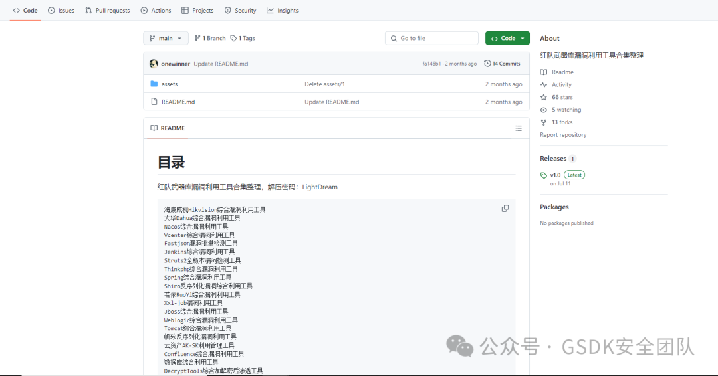Click the shield icon on Security tab
Image resolution: width=718 pixels, height=376 pixels.
pos(227,11)
